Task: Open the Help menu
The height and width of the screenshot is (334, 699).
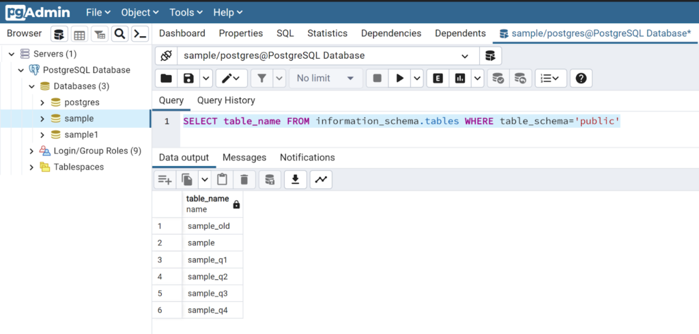Action: (x=228, y=12)
